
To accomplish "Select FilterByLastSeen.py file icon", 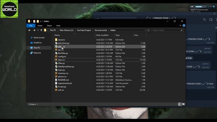I will [x=56, y=66].
